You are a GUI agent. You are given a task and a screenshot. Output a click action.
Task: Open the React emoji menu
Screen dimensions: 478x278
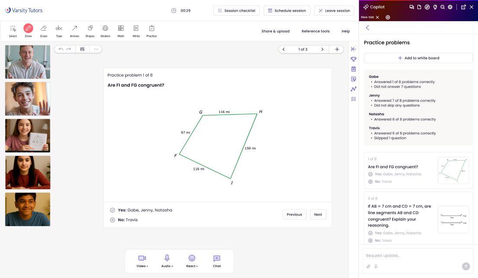pyautogui.click(x=192, y=261)
